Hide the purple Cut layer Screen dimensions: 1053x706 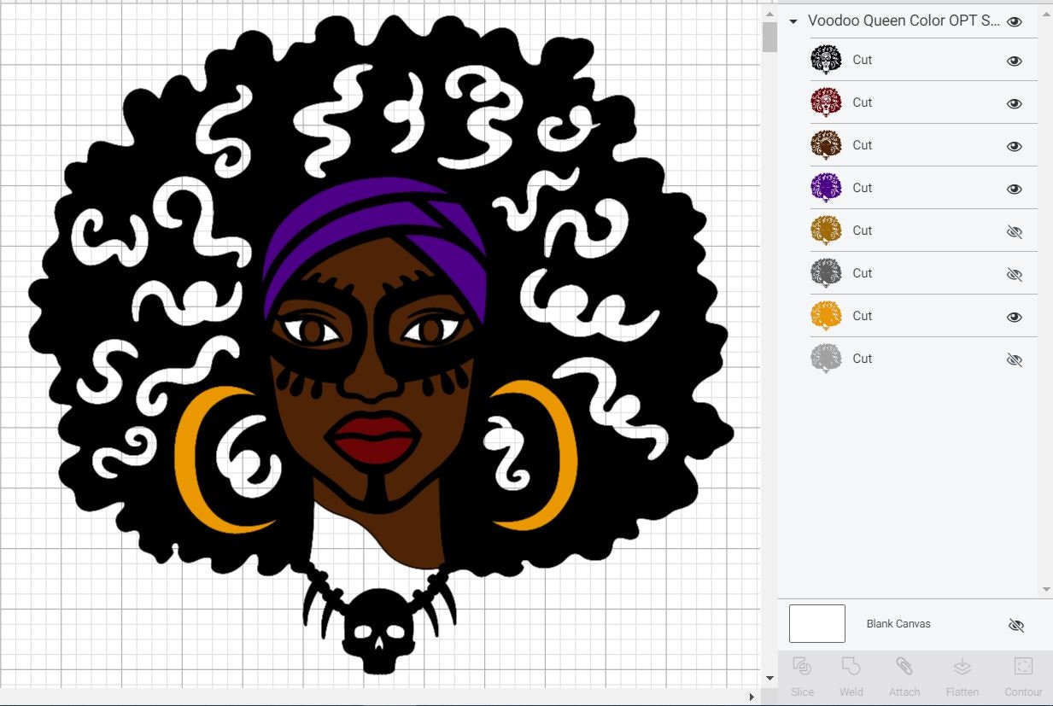(1014, 189)
